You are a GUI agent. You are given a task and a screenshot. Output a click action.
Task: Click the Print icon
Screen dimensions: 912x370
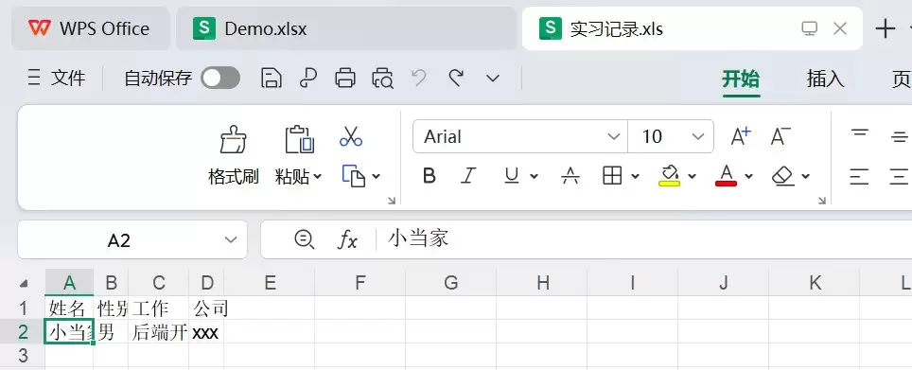point(345,78)
